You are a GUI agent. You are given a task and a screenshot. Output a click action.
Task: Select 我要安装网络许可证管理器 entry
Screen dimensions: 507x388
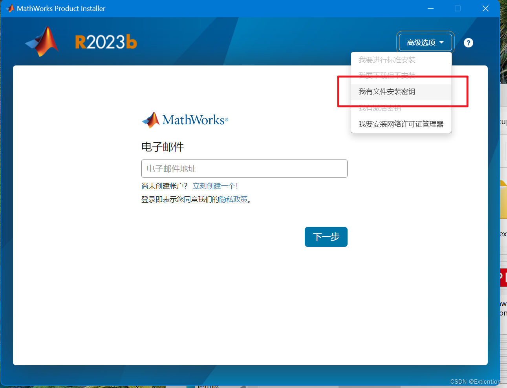tap(401, 124)
